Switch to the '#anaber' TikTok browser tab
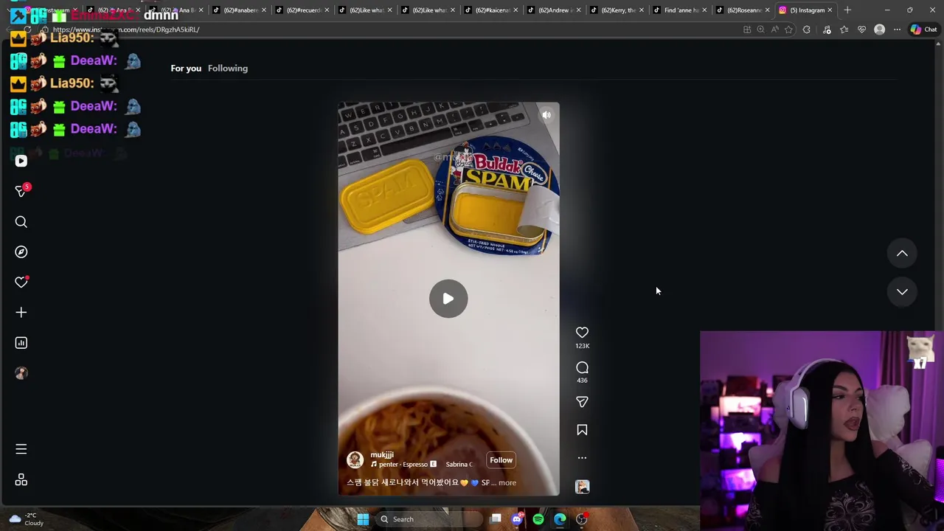 pos(240,10)
